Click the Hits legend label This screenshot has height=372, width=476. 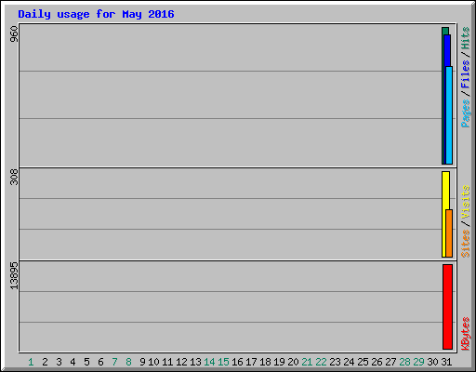coord(466,38)
